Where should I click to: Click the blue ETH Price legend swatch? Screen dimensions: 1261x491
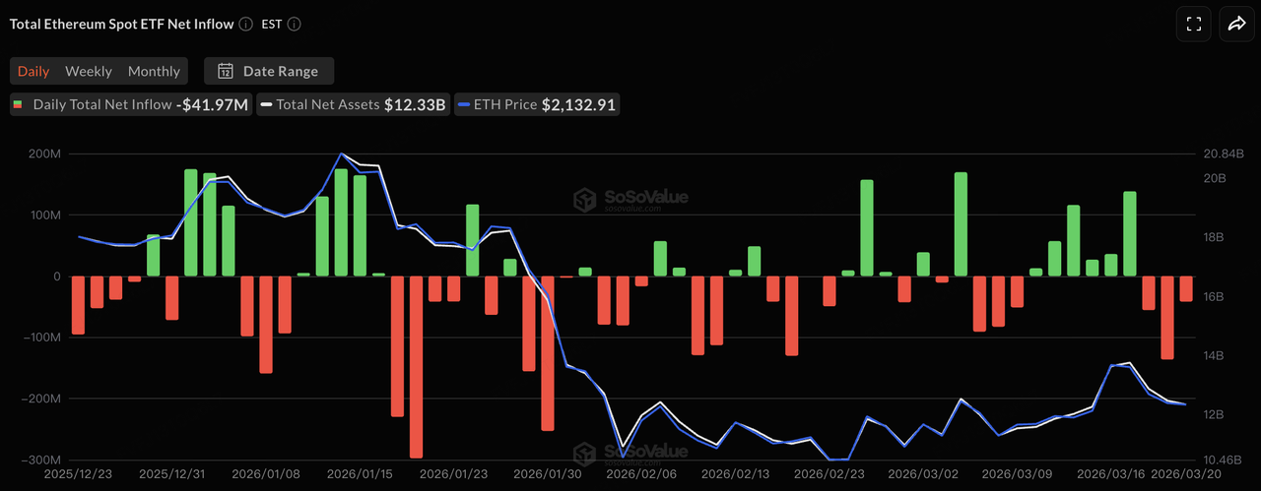click(x=463, y=104)
